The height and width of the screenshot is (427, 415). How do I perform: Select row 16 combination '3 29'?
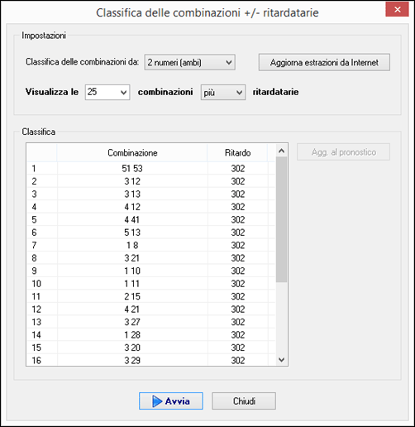[x=132, y=360]
